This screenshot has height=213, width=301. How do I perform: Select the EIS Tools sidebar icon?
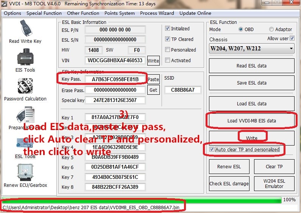[x=25, y=58]
